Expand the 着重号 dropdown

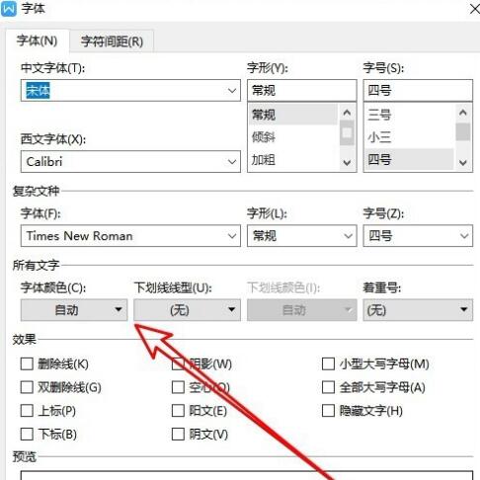click(418, 310)
